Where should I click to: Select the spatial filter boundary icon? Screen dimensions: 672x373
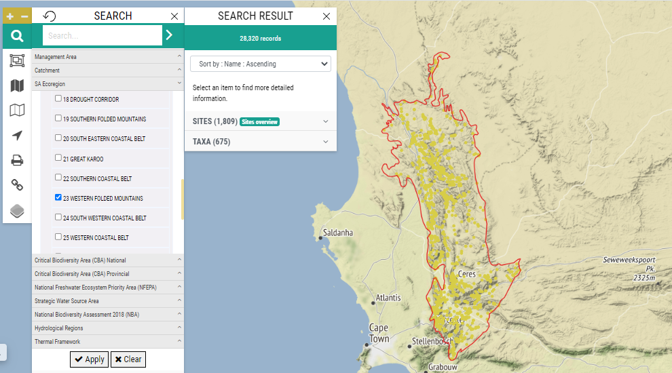tap(17, 61)
